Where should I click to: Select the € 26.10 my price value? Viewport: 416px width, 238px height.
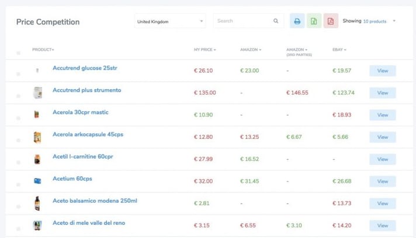point(203,71)
